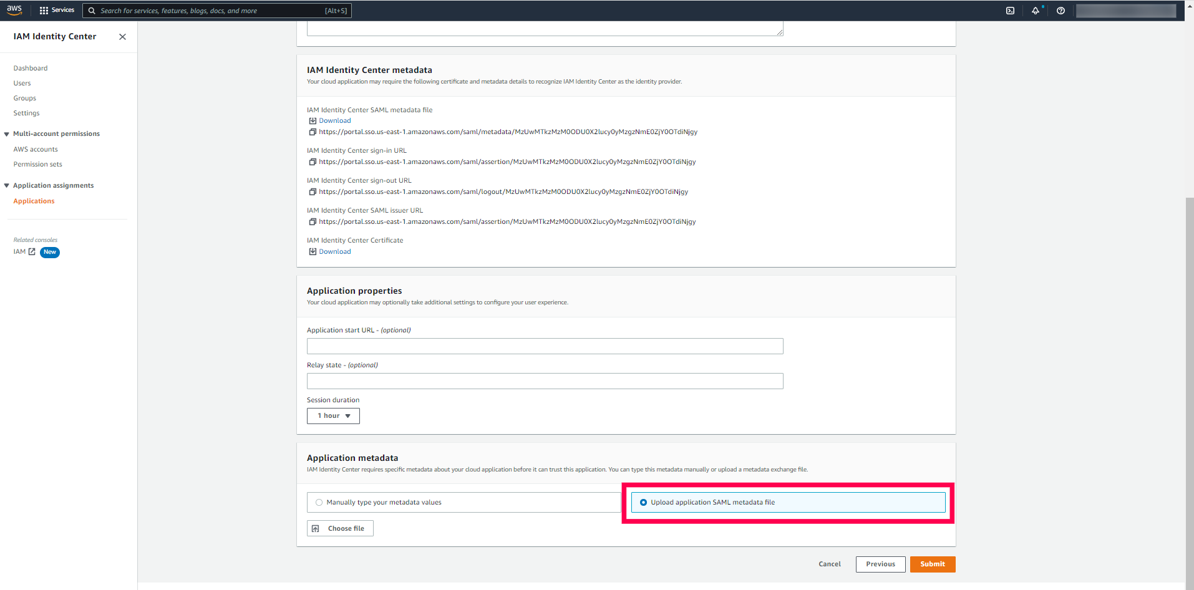The width and height of the screenshot is (1194, 590).
Task: Copy the SAML issuer URL
Action: [x=313, y=222]
